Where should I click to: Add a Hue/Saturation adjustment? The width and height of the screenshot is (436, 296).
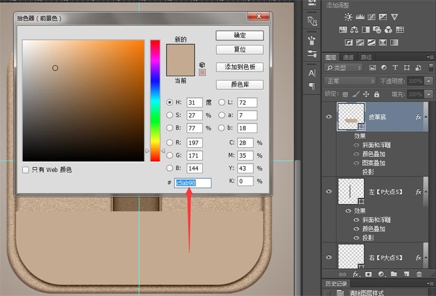click(343, 29)
